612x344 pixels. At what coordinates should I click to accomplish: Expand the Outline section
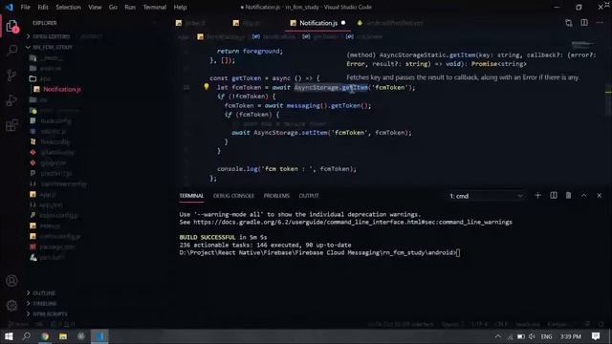(44, 293)
